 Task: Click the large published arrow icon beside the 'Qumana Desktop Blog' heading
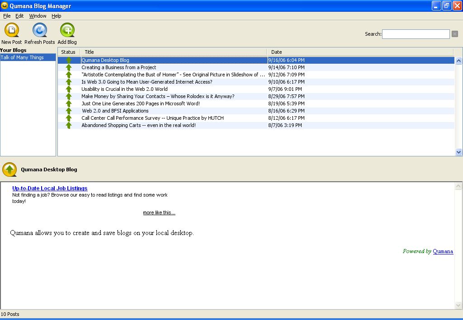point(9,169)
